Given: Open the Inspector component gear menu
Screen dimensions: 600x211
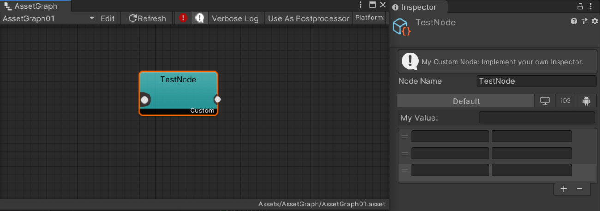Looking at the screenshot, I should 594,21.
